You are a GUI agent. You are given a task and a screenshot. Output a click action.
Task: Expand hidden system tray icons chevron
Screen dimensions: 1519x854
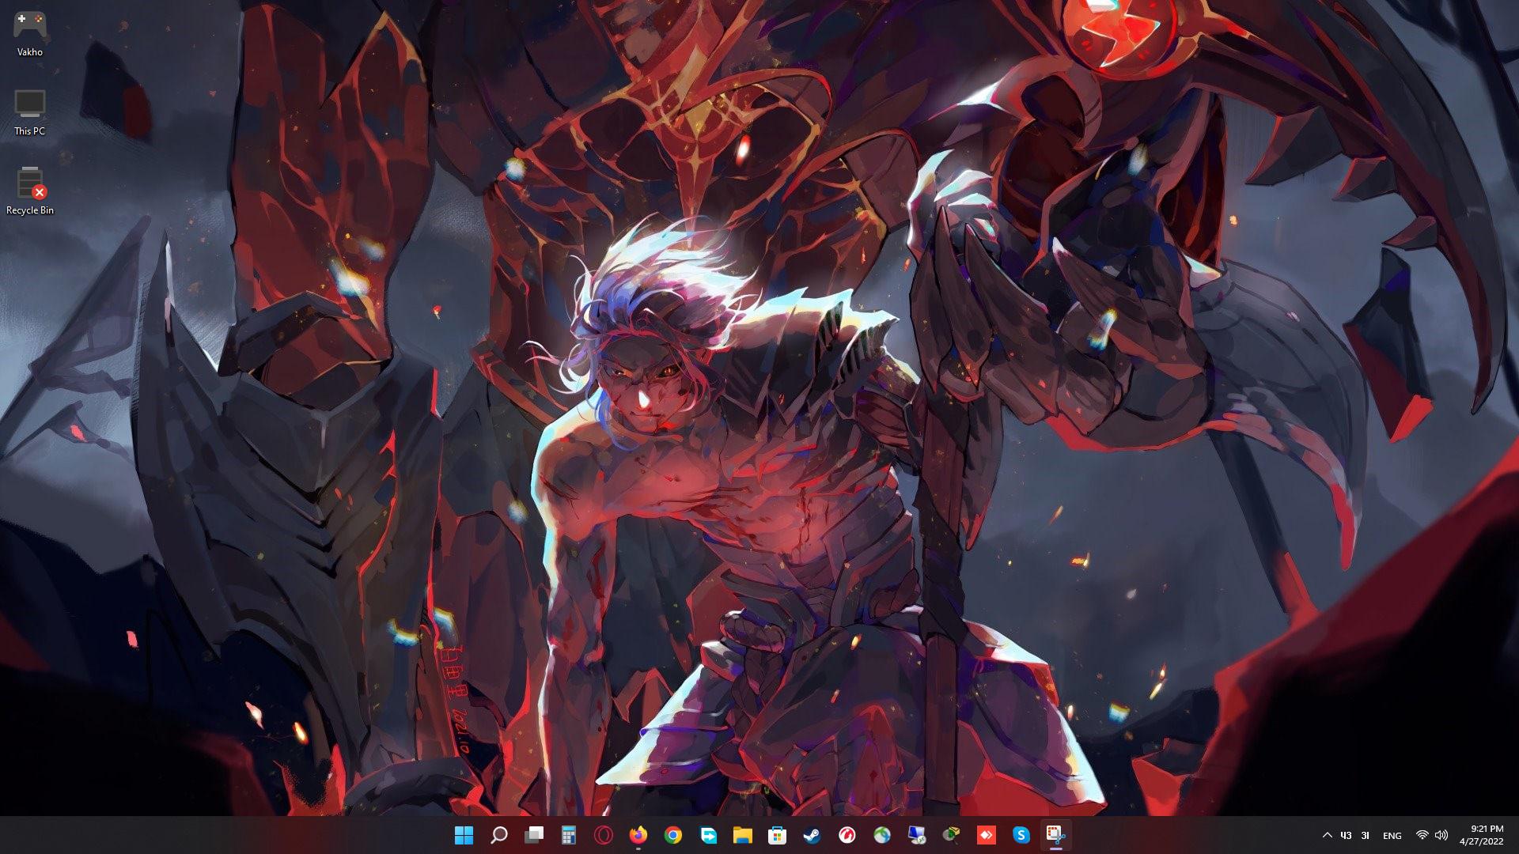[1327, 835]
